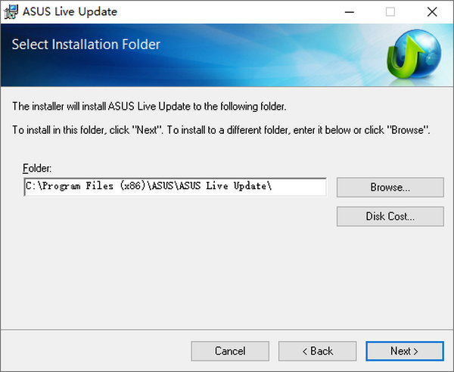The image size is (454, 372).
Task: Click the 'Folder:' label
Action: tap(37, 168)
